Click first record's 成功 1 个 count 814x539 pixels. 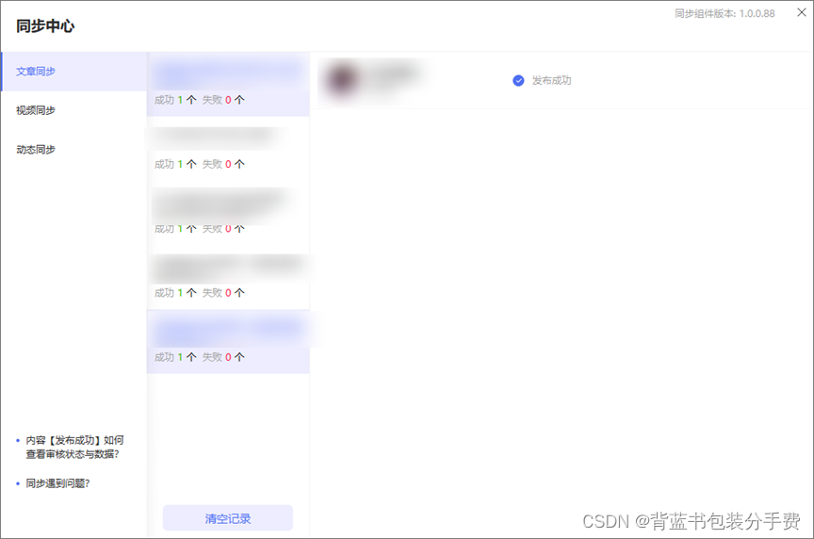tap(175, 100)
